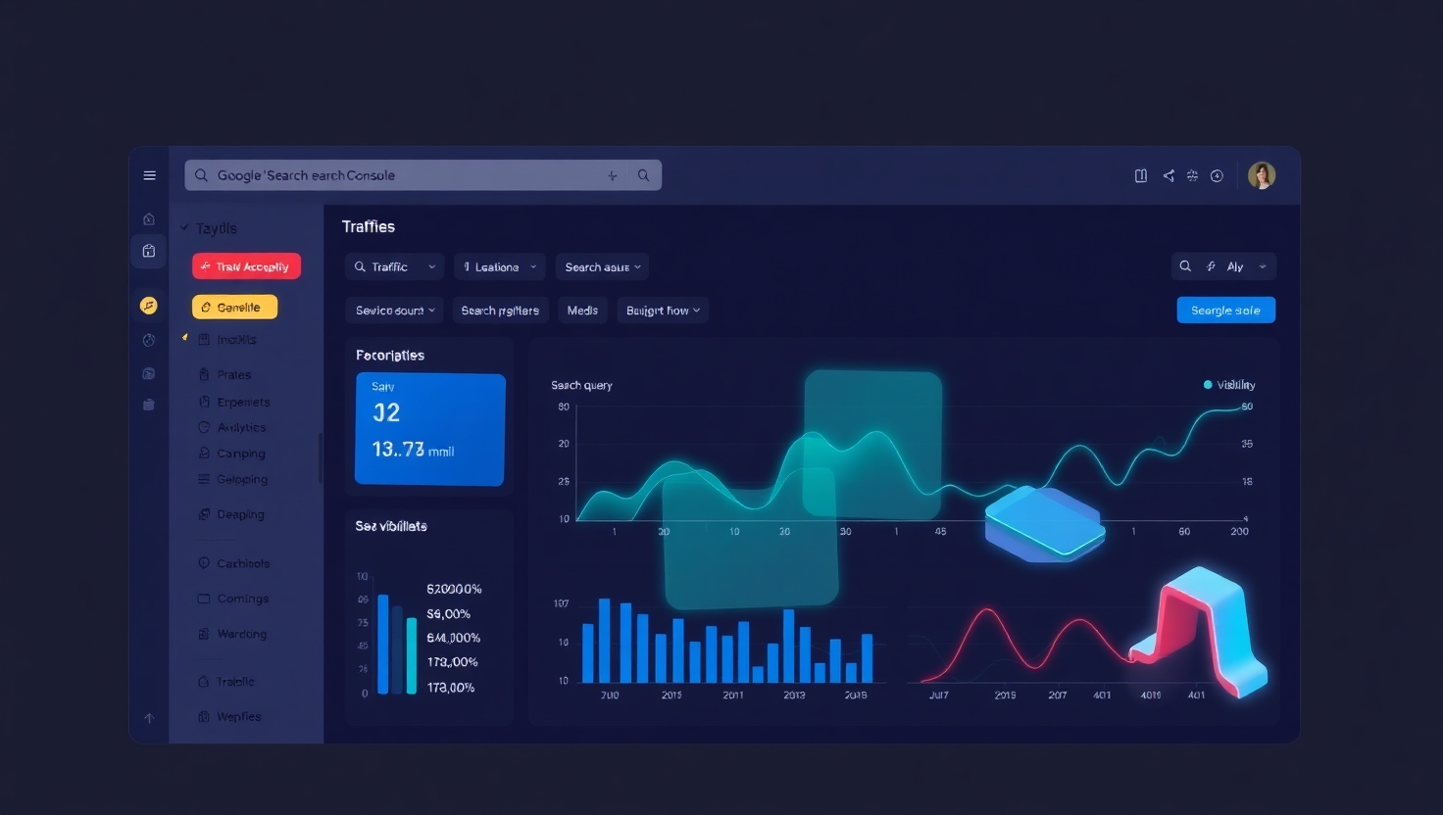Open the Traffic filter dropdown
1443x815 pixels.
393,265
